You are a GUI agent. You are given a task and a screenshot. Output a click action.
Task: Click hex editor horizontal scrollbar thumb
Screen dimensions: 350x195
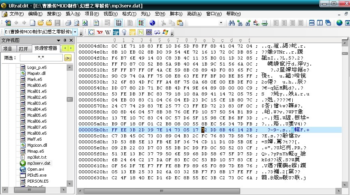pyautogui.click(x=162, y=191)
